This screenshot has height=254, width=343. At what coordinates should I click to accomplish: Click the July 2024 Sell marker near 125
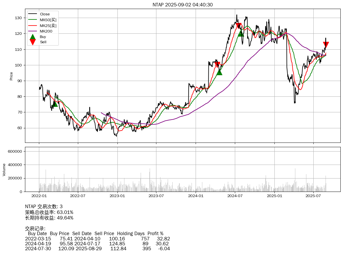pos(238,26)
